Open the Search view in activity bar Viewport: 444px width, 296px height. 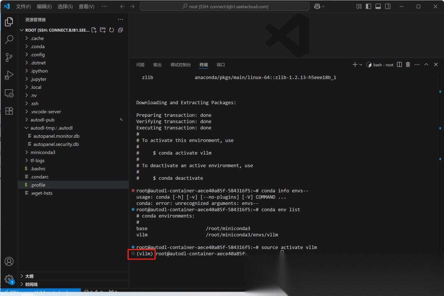9,39
